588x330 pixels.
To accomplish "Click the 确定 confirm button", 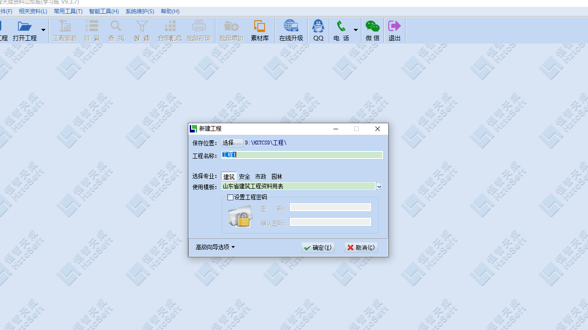I will click(318, 247).
